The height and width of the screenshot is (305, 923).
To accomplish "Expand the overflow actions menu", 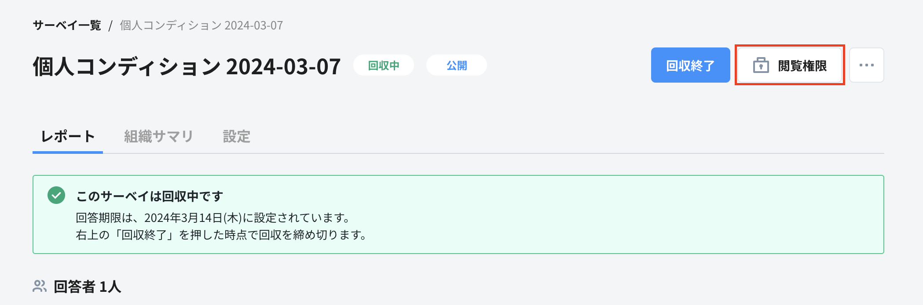I will tap(866, 65).
